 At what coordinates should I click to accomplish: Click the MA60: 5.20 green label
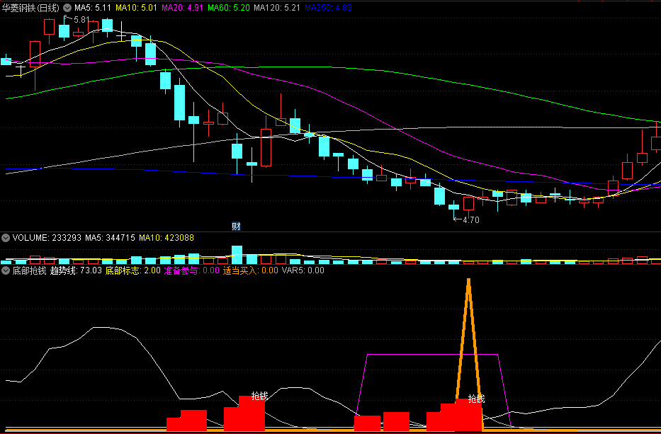229,8
